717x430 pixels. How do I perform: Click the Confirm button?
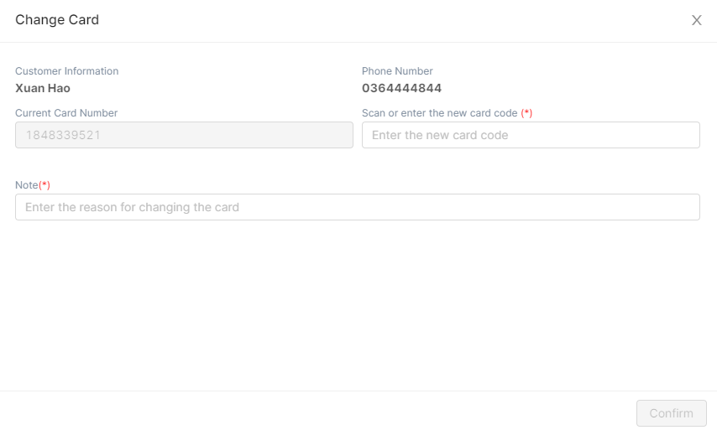click(671, 412)
